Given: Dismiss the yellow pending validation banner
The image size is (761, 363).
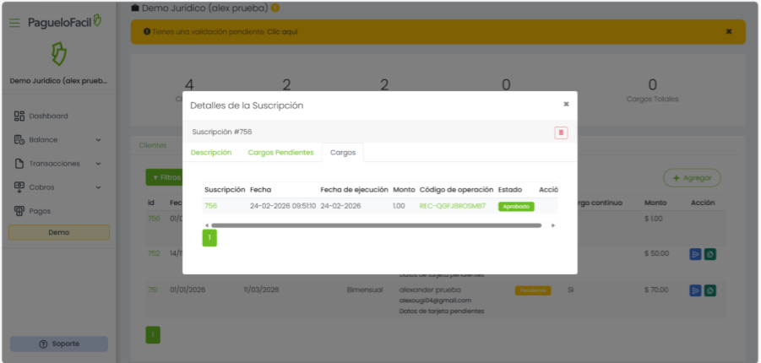Looking at the screenshot, I should 729,32.
